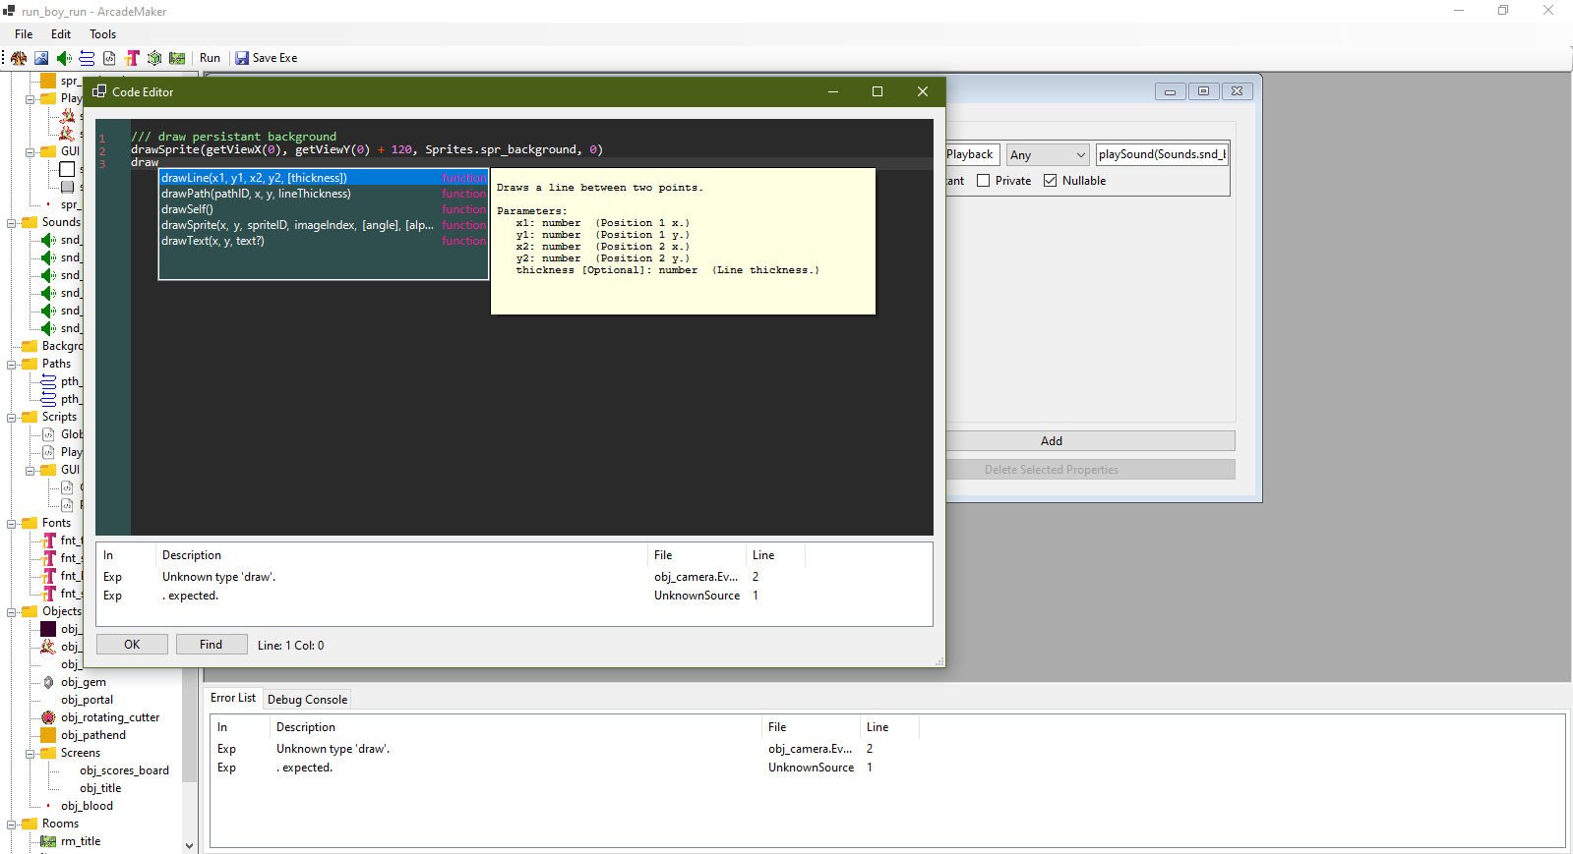Collapse the Paths tree node
Image resolution: width=1573 pixels, height=854 pixels.
coord(12,365)
